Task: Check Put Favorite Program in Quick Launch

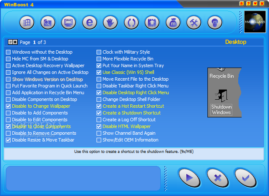Action: click(8, 86)
